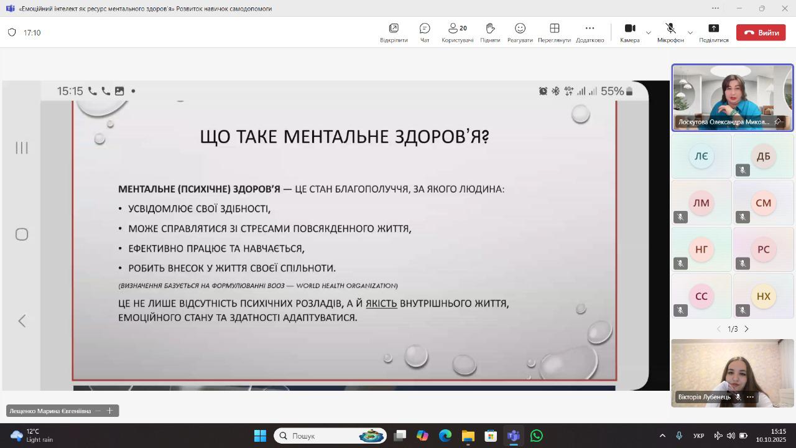
Task: Open options for Вікторія Лубенець video tile
Action: point(751,397)
